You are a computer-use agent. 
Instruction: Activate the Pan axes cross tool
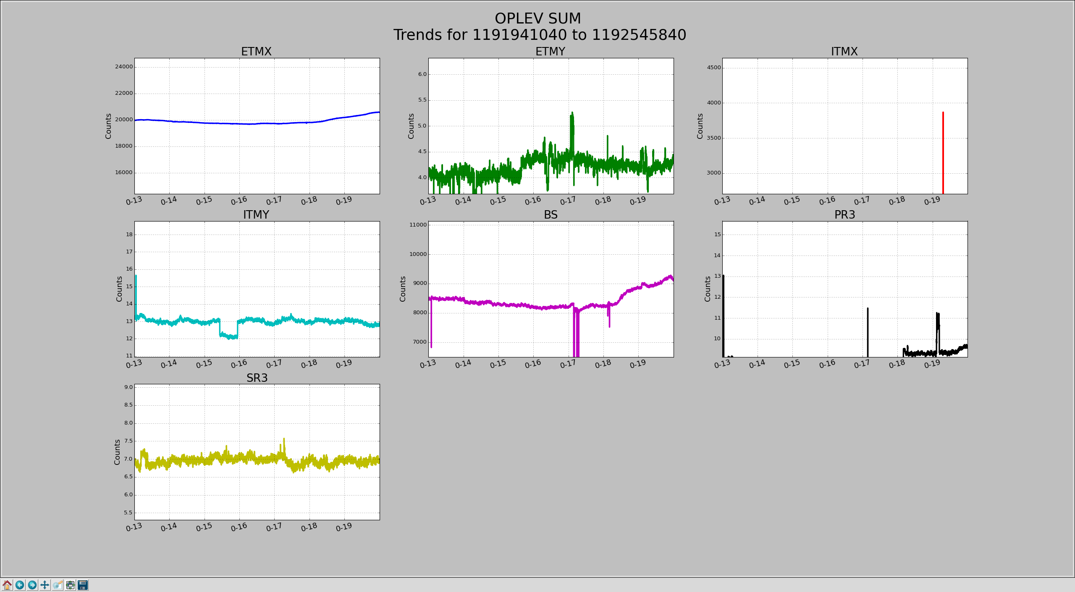(45, 585)
